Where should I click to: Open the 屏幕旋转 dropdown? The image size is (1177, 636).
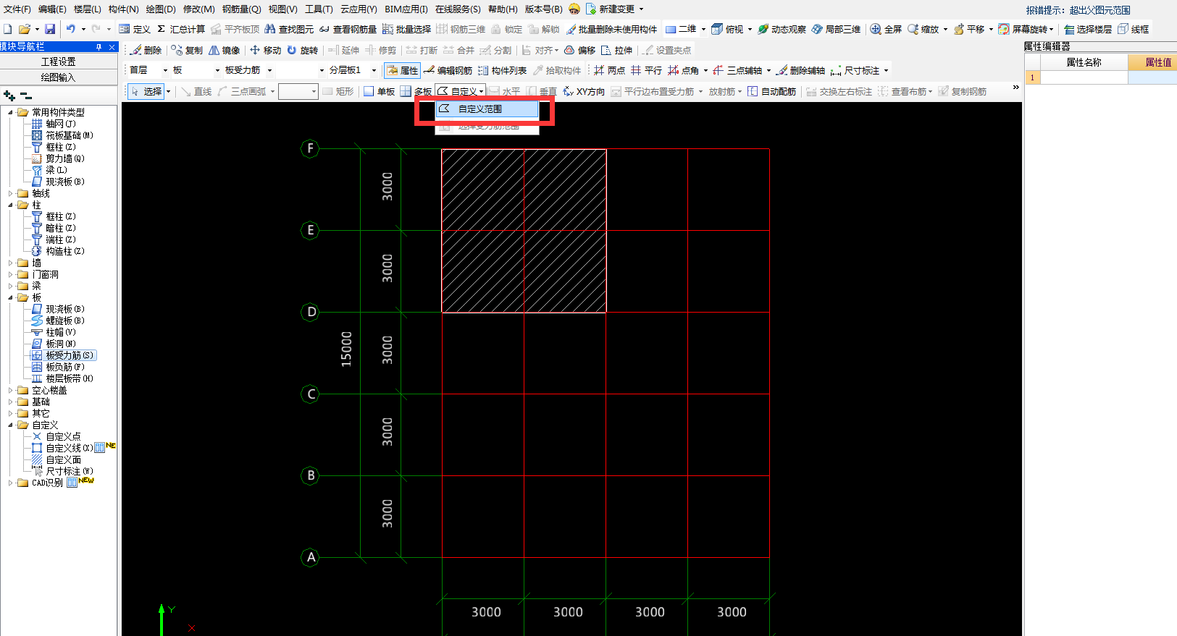1051,29
